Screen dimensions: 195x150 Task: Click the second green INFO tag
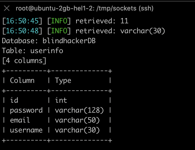pos(59,31)
